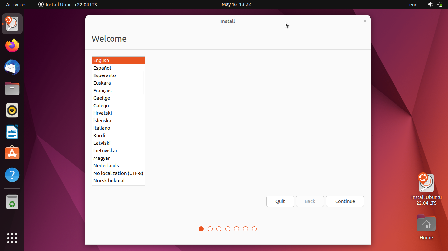Choose No localization (UTF-8)
Image resolution: width=448 pixels, height=251 pixels.
pyautogui.click(x=118, y=173)
